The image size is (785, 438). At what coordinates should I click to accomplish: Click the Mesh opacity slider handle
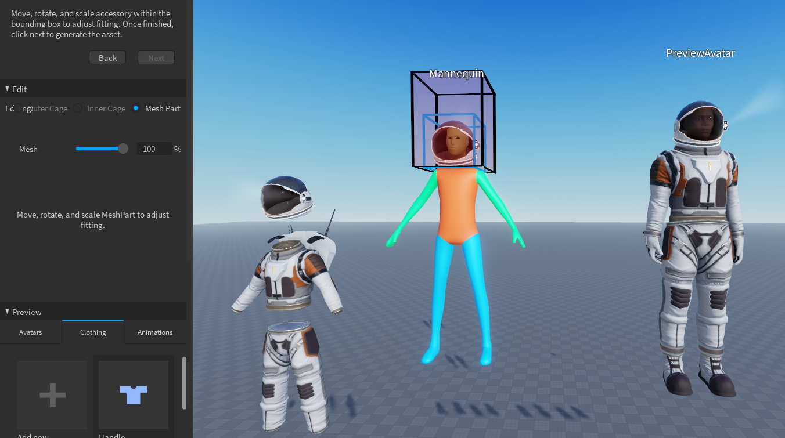[x=123, y=149]
